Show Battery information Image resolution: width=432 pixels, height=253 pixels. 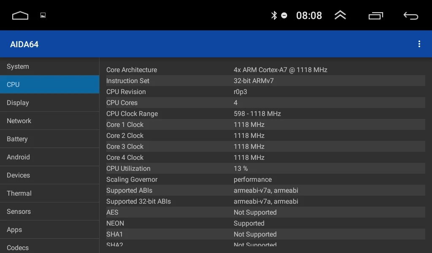pyautogui.click(x=50, y=139)
